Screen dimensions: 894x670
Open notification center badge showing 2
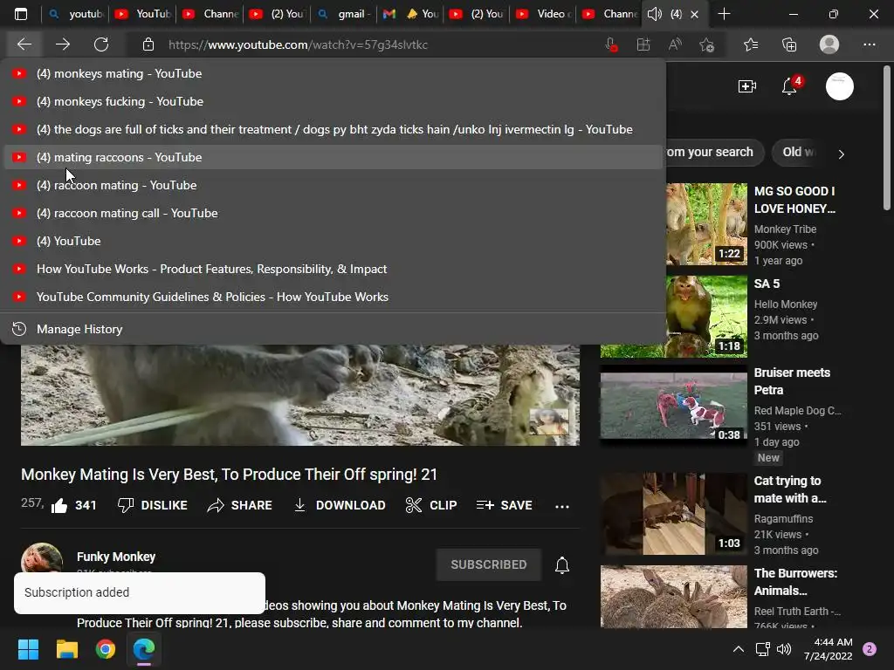tap(870, 649)
